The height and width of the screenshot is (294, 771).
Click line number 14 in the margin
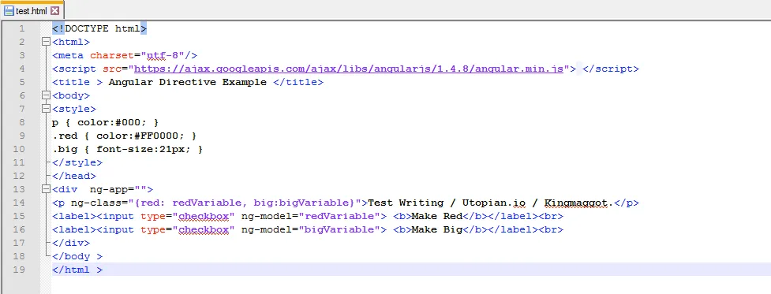coord(18,203)
